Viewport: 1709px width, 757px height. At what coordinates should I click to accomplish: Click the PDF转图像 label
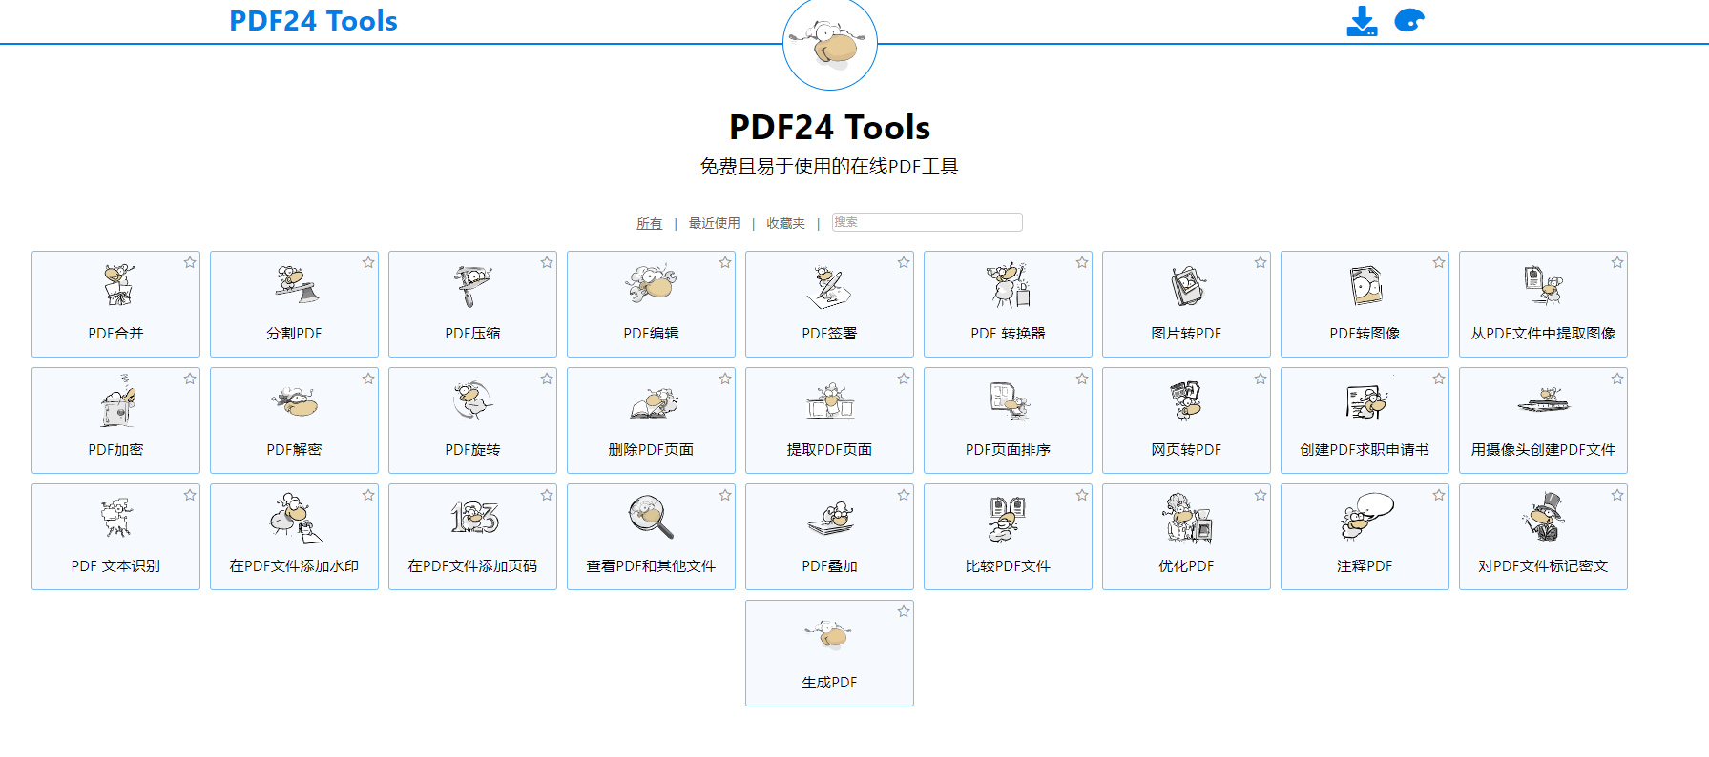pos(1365,334)
